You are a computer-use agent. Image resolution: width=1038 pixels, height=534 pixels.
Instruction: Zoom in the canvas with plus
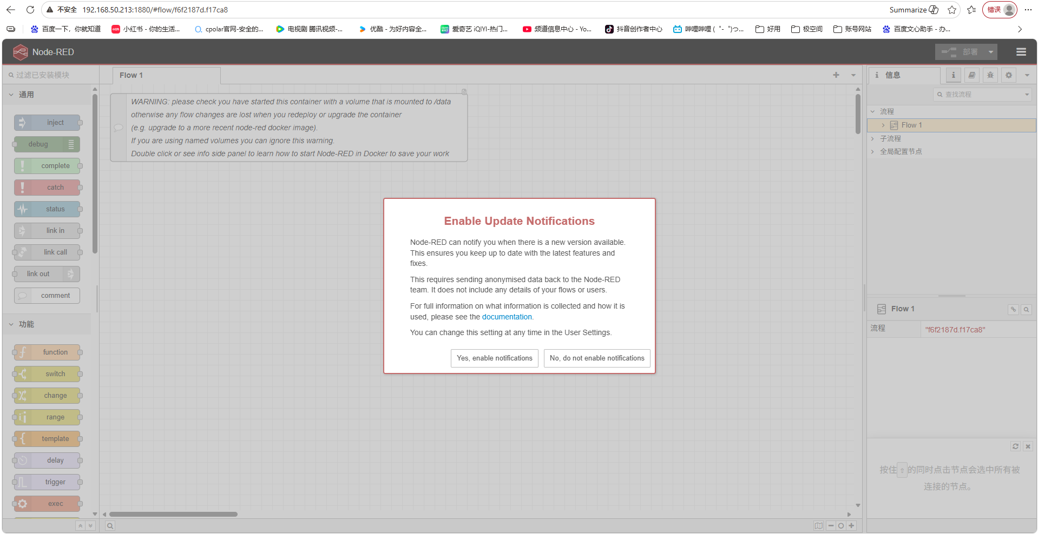851,526
